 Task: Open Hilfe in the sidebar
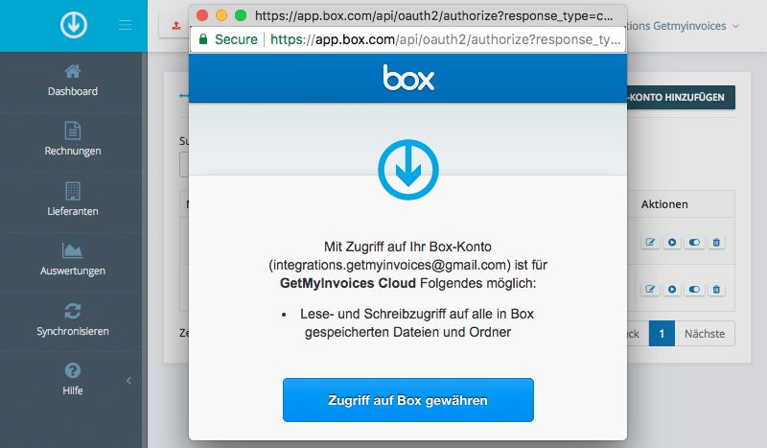[x=73, y=380]
